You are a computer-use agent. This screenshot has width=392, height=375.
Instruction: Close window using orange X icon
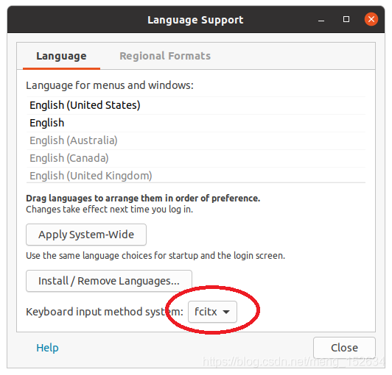(x=371, y=19)
